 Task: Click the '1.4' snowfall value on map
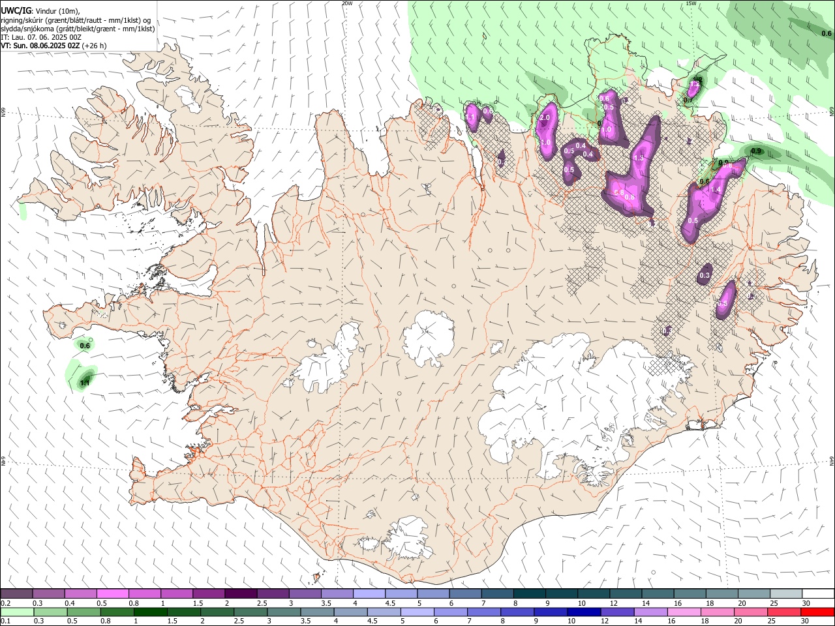point(716,190)
